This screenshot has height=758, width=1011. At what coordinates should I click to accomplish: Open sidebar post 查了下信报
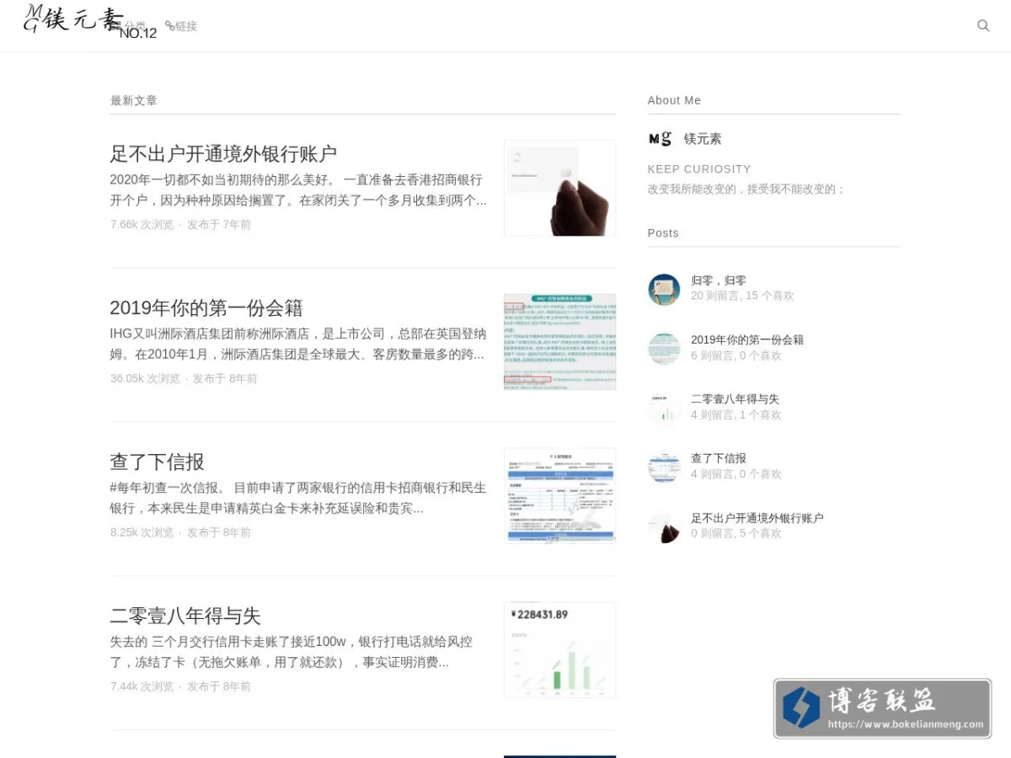pyautogui.click(x=719, y=458)
